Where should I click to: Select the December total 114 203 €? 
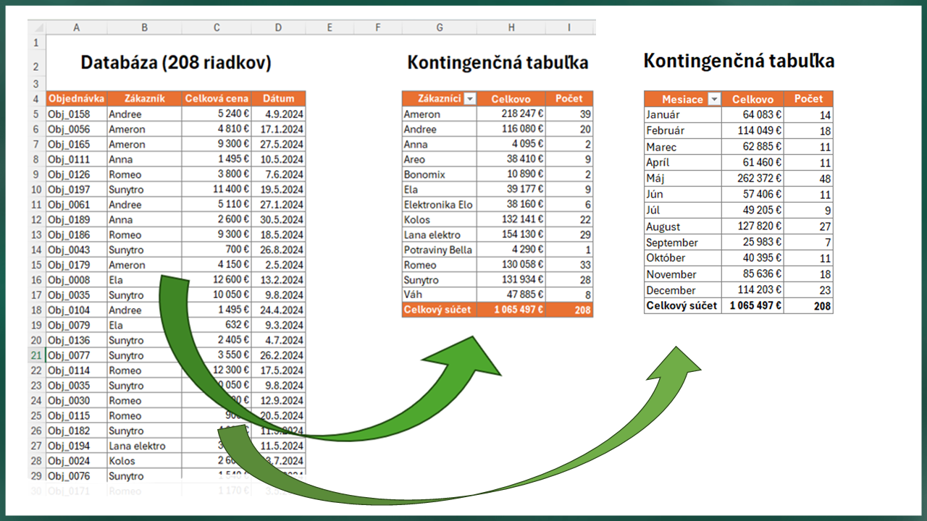[x=752, y=290]
